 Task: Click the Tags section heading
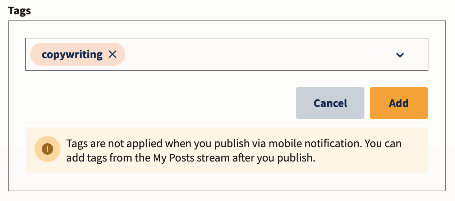[x=19, y=11]
